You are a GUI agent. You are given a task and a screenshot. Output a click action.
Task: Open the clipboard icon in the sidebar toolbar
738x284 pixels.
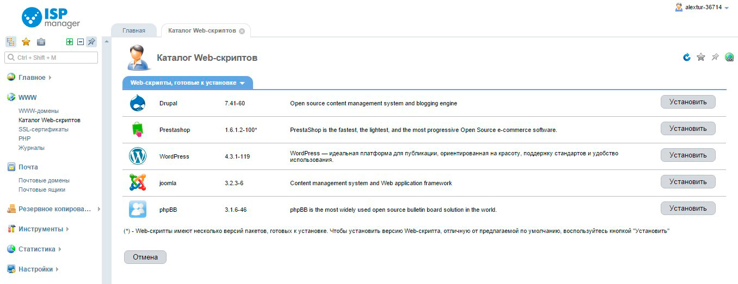coord(41,42)
